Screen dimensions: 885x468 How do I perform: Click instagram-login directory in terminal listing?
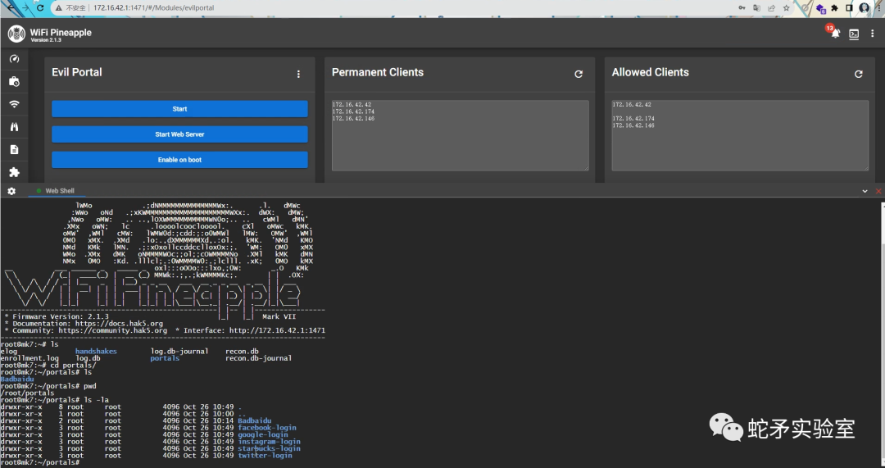pyautogui.click(x=270, y=442)
